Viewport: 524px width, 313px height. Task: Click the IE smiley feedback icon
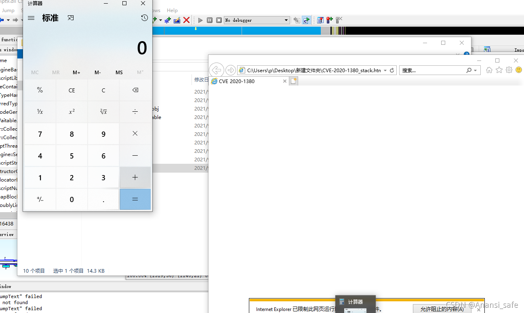[519, 70]
